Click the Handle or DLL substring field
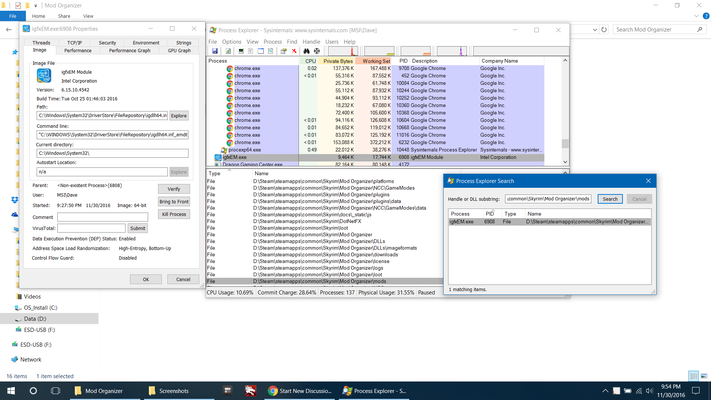Image resolution: width=711 pixels, height=400 pixels. click(548, 199)
